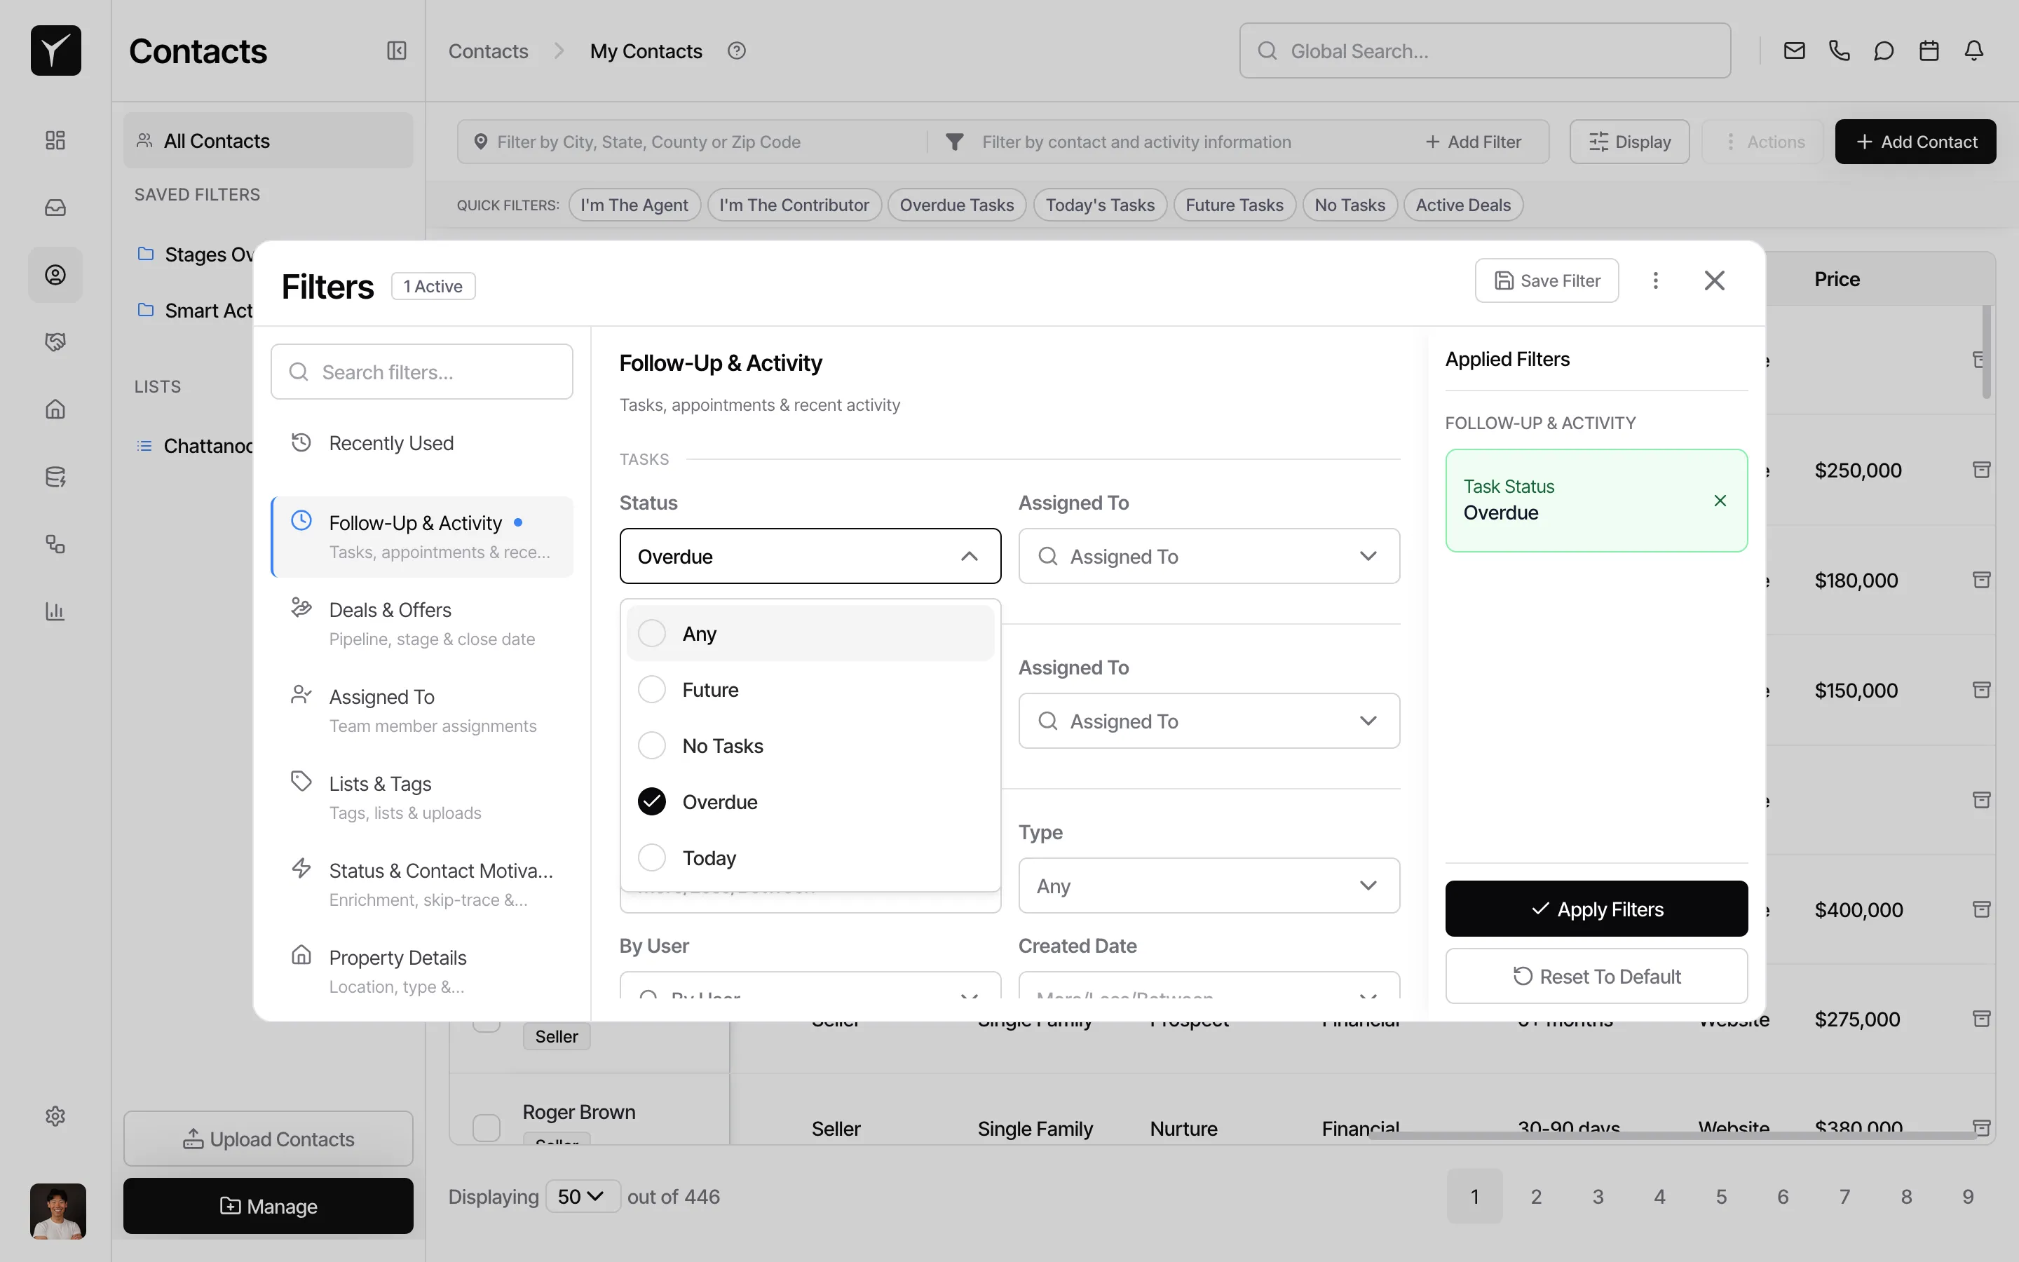Click the Global Search field
2019x1262 pixels.
(x=1484, y=50)
